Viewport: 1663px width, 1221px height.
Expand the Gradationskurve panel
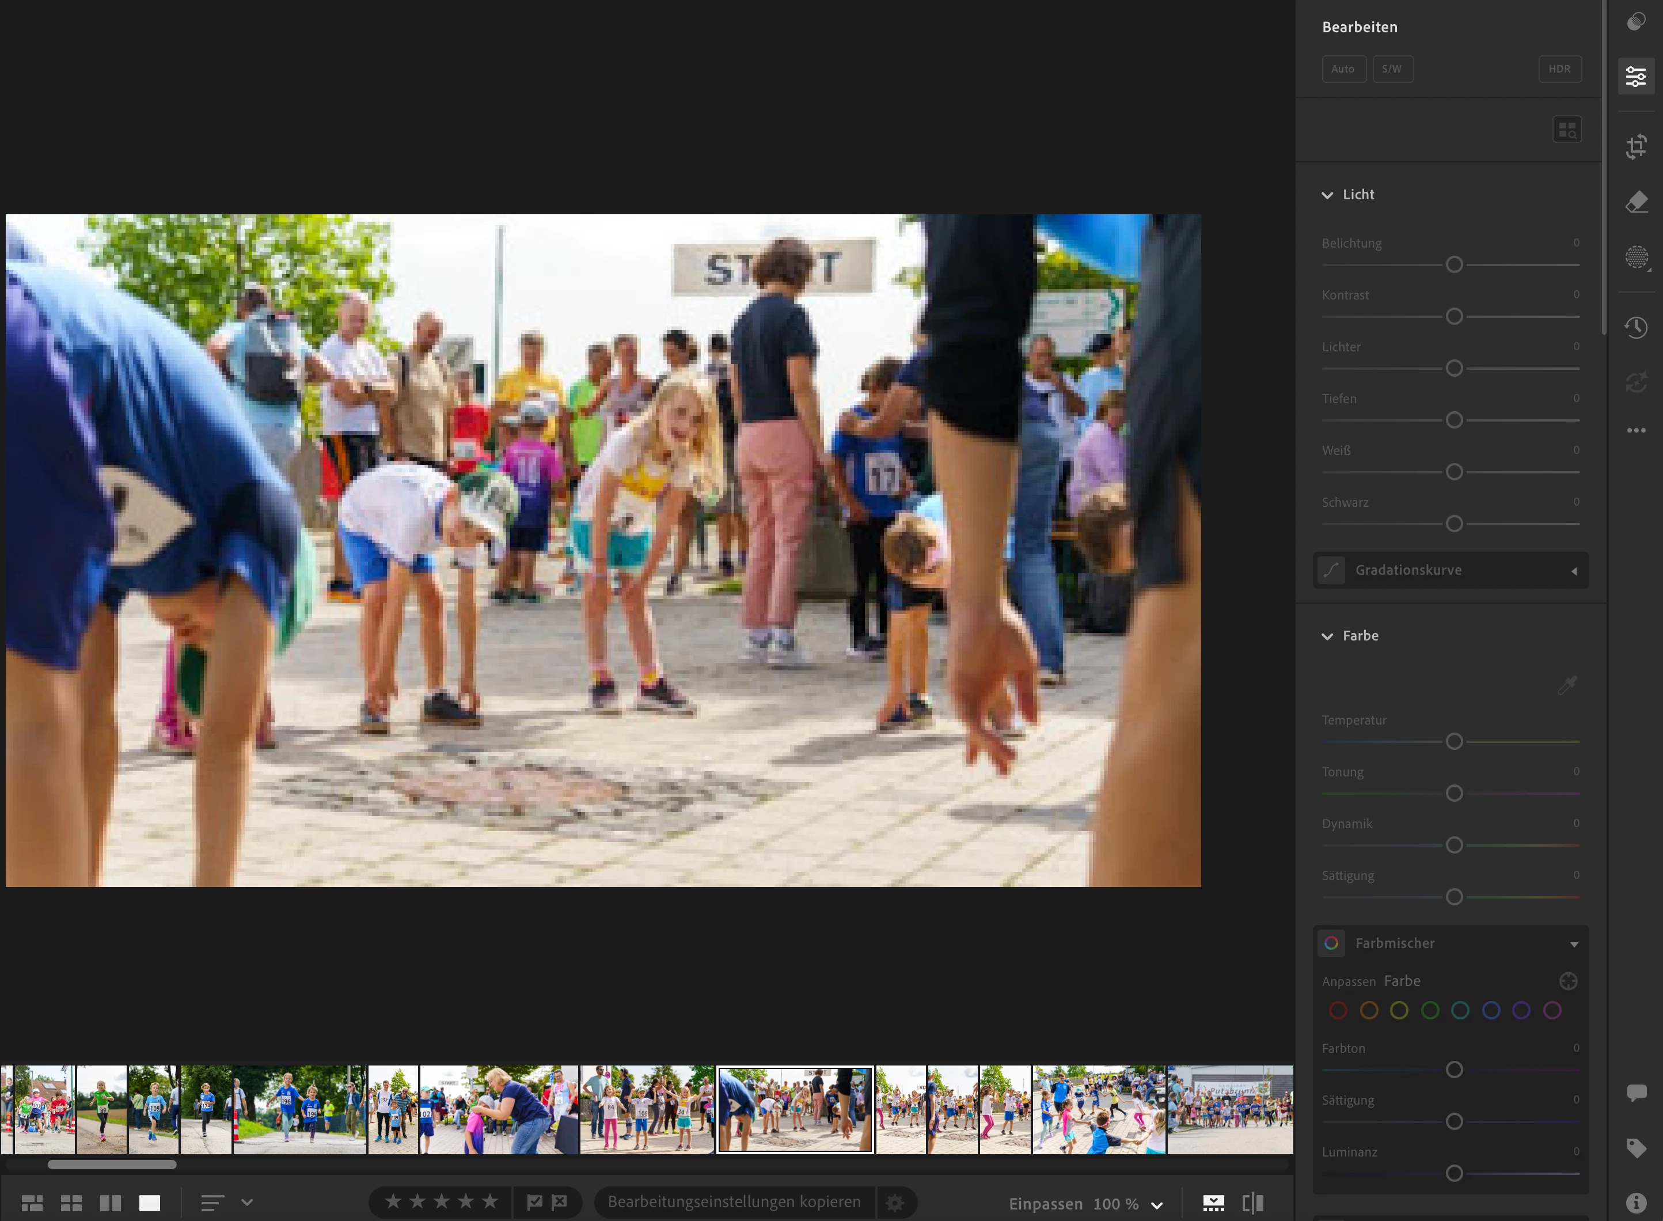click(x=1574, y=571)
